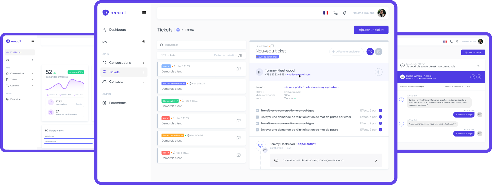
Task: Click French flag in right window header
Action: click(x=445, y=42)
